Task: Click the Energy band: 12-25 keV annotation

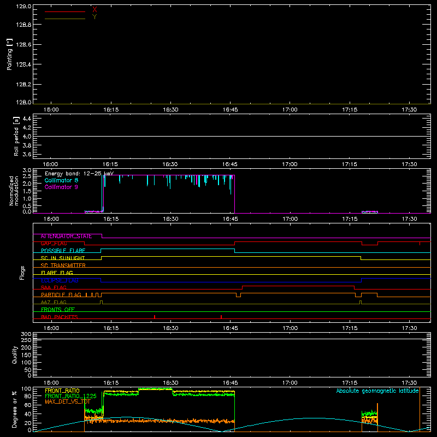Action: (x=79, y=174)
